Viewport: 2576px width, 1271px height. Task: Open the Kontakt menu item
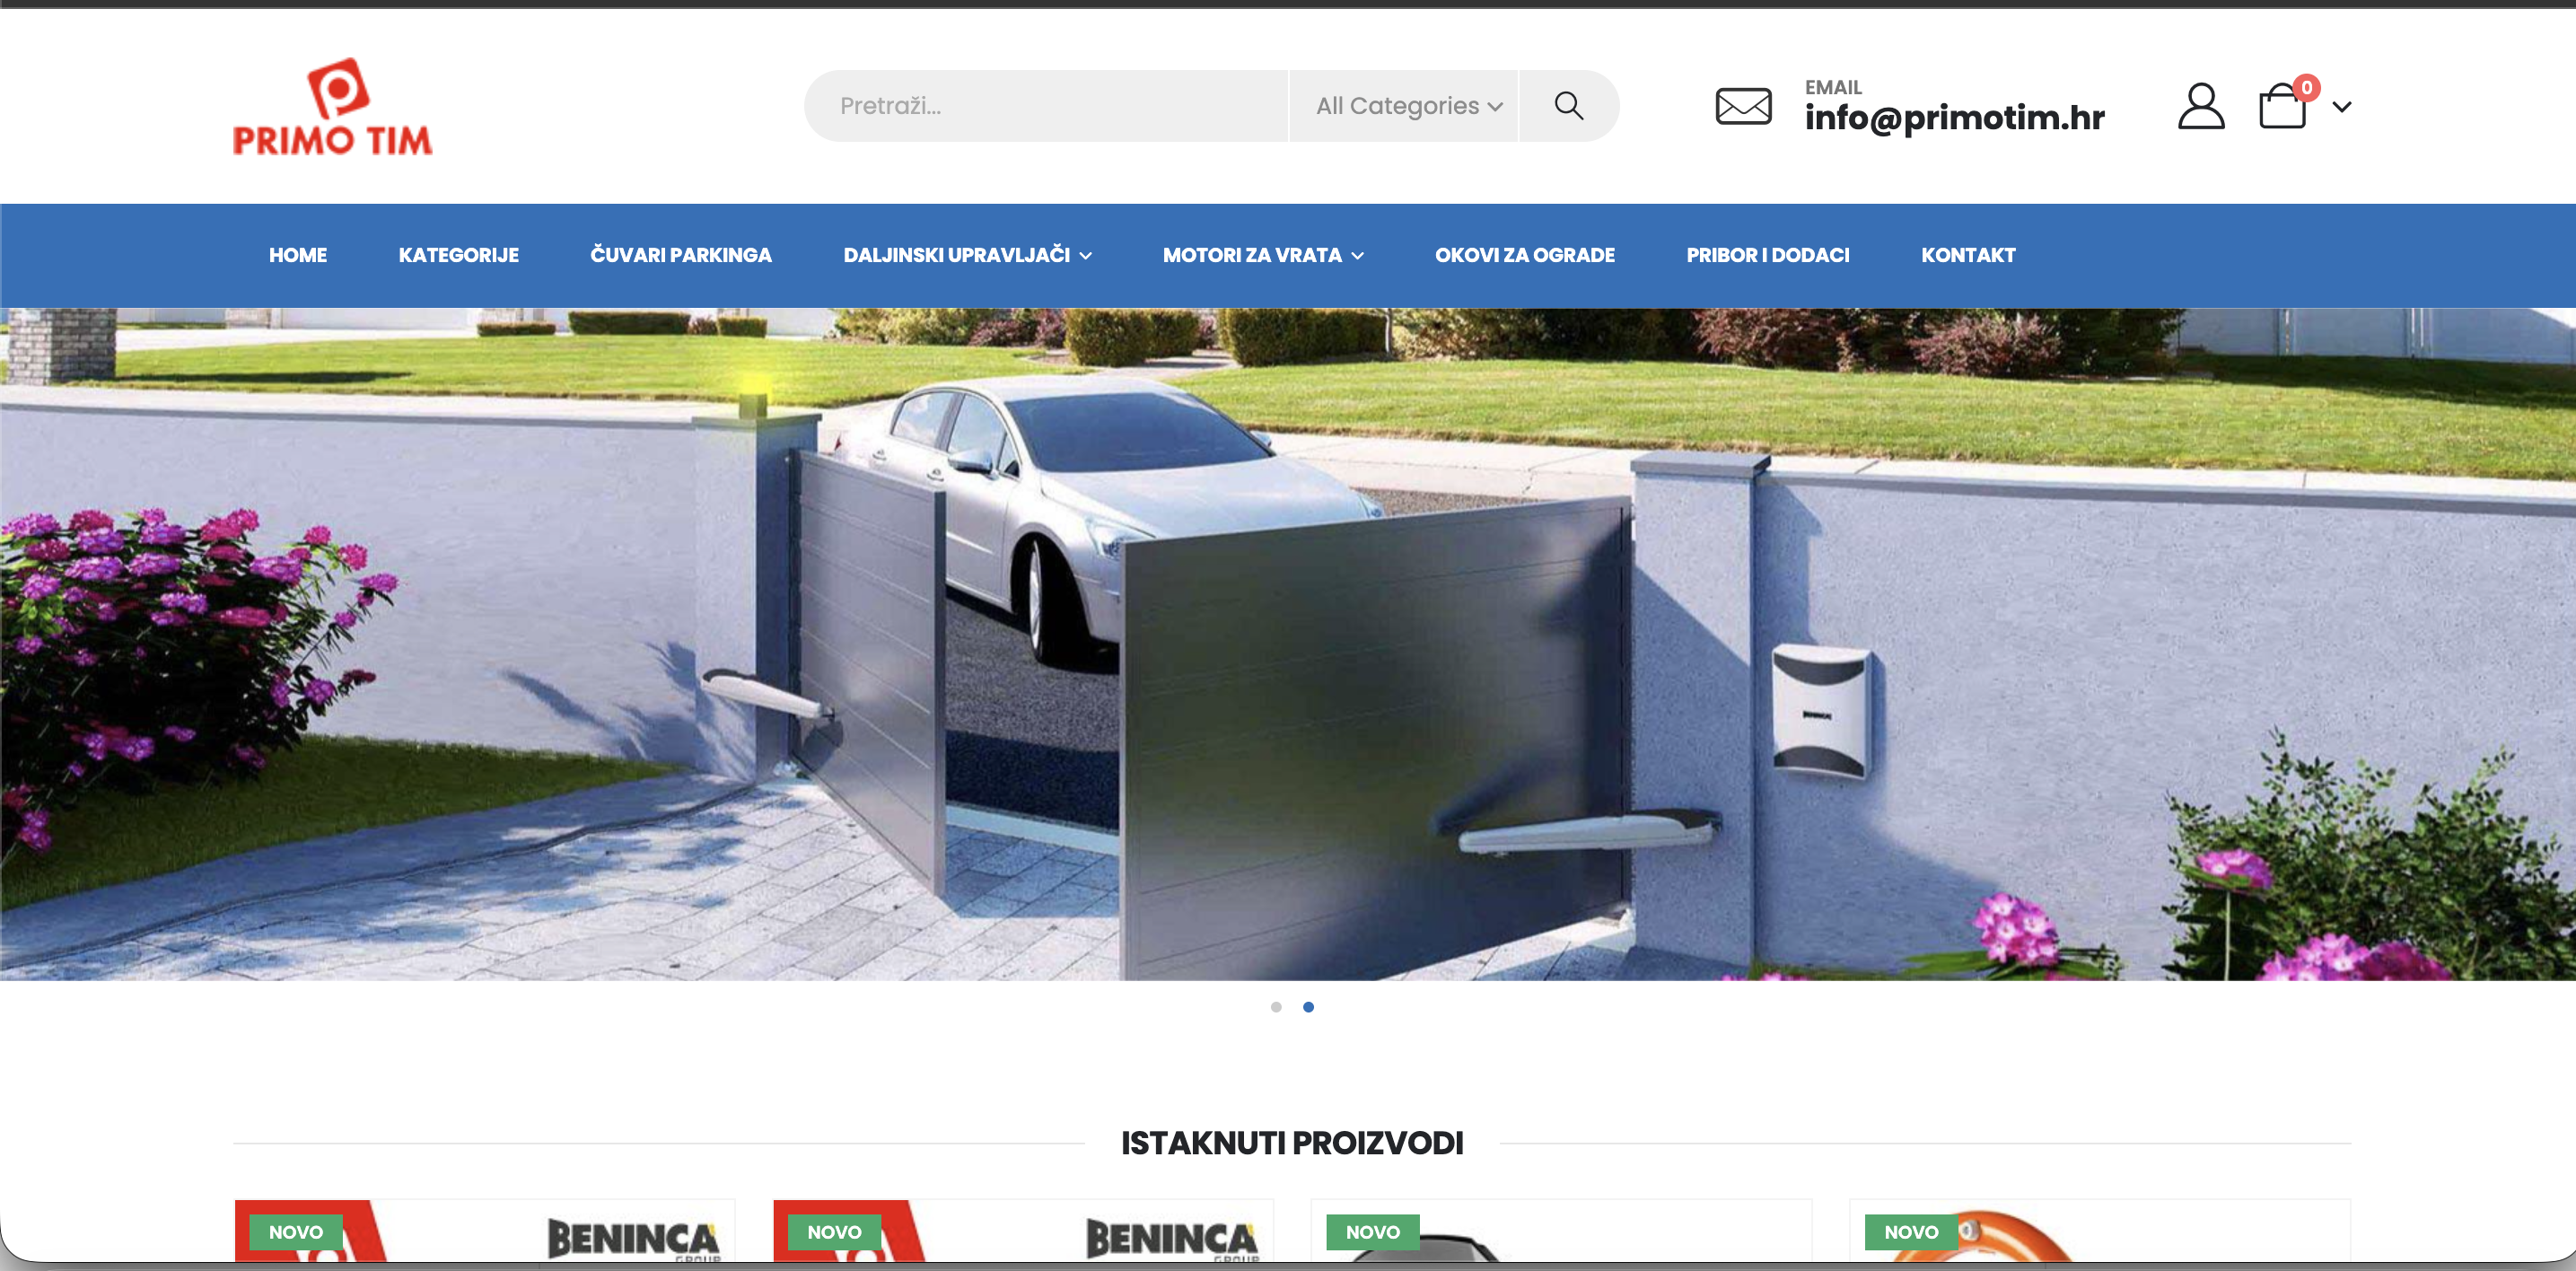click(1968, 255)
